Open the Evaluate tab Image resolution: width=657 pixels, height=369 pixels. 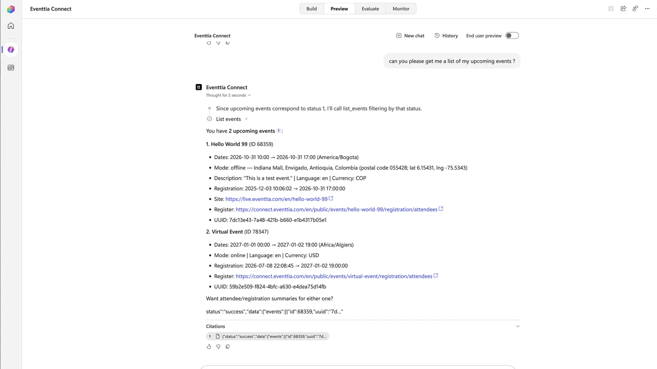coord(370,9)
